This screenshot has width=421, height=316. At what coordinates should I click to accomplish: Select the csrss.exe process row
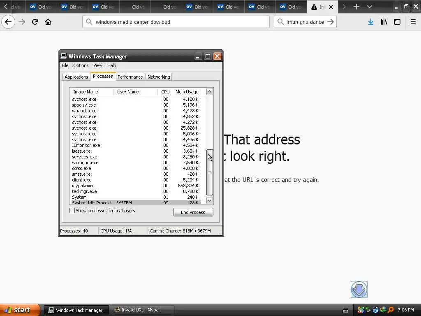135,168
